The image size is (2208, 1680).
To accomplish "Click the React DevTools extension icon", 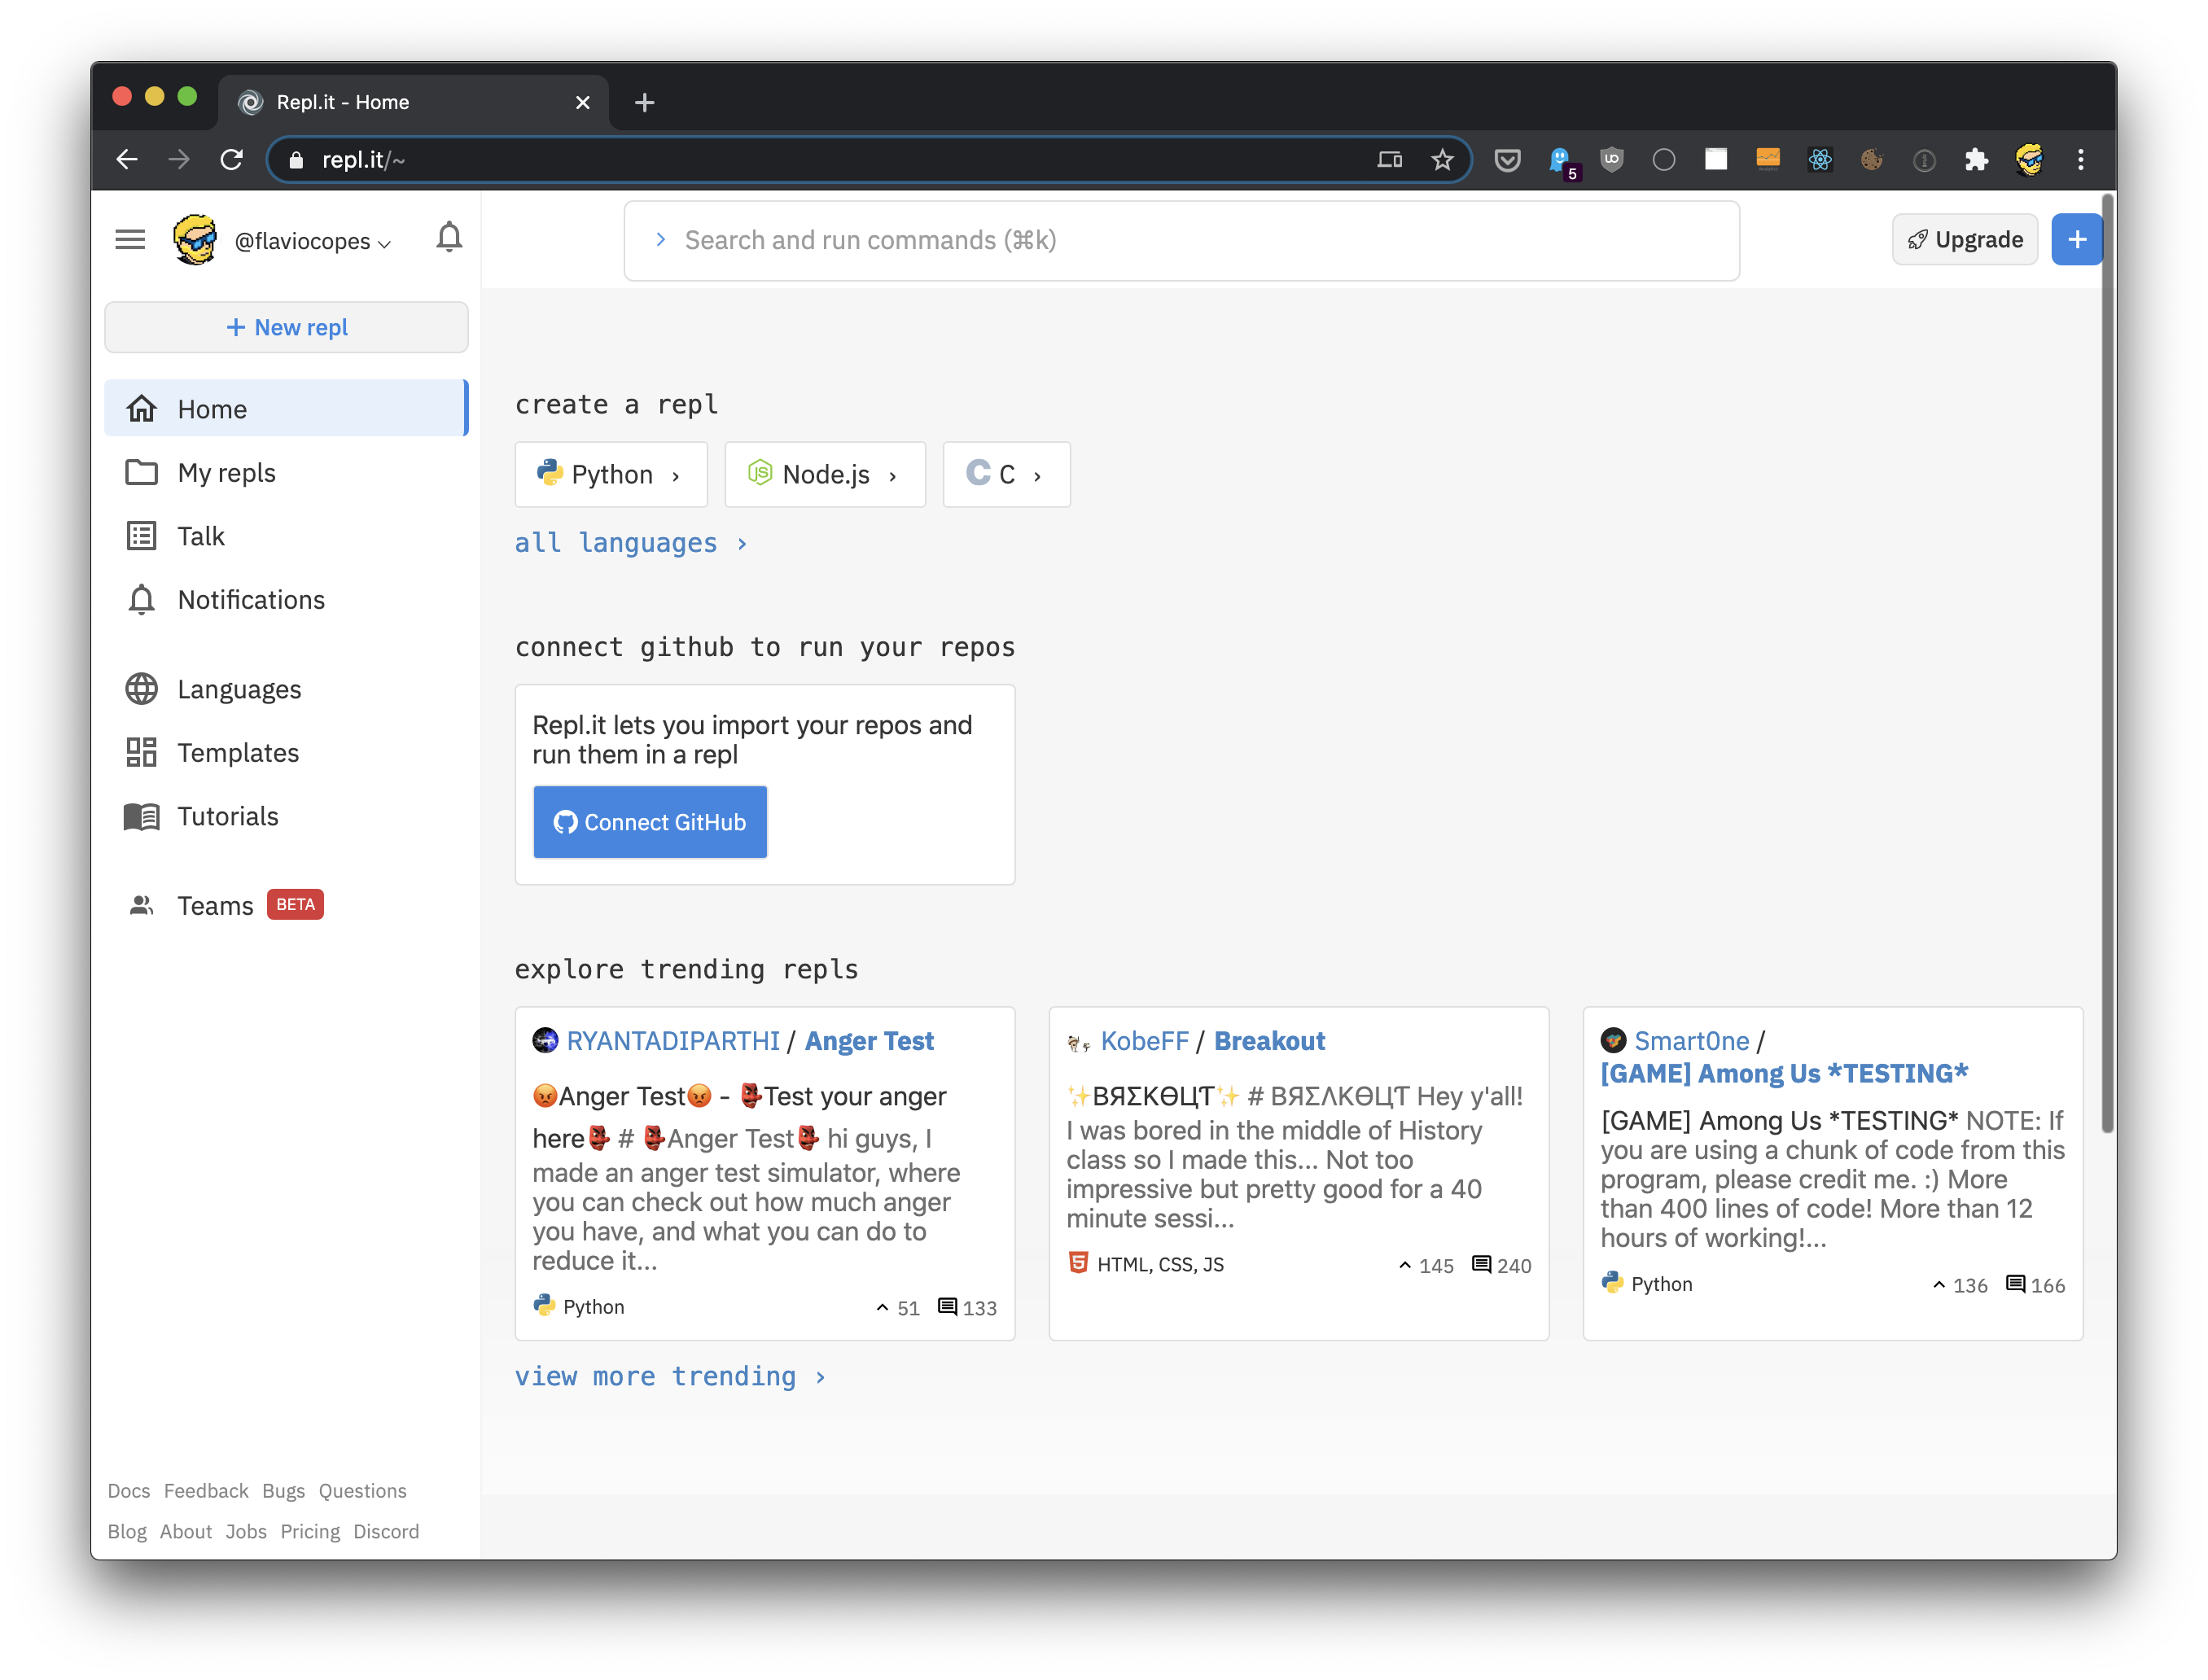I will point(1820,160).
